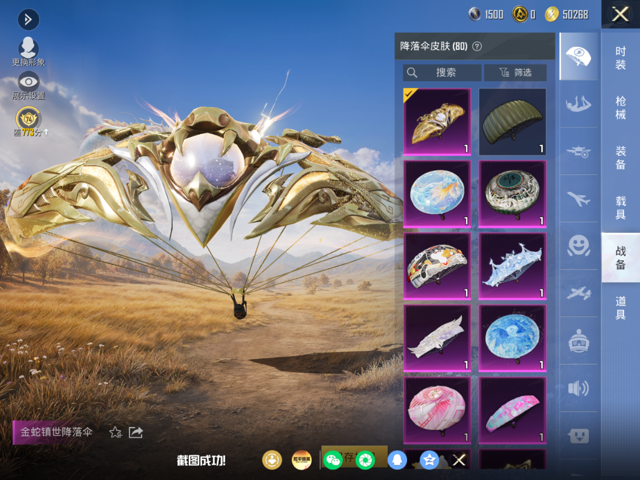640x480 pixels.
Task: Select the koi fish blue parachute skin
Action: click(x=437, y=194)
